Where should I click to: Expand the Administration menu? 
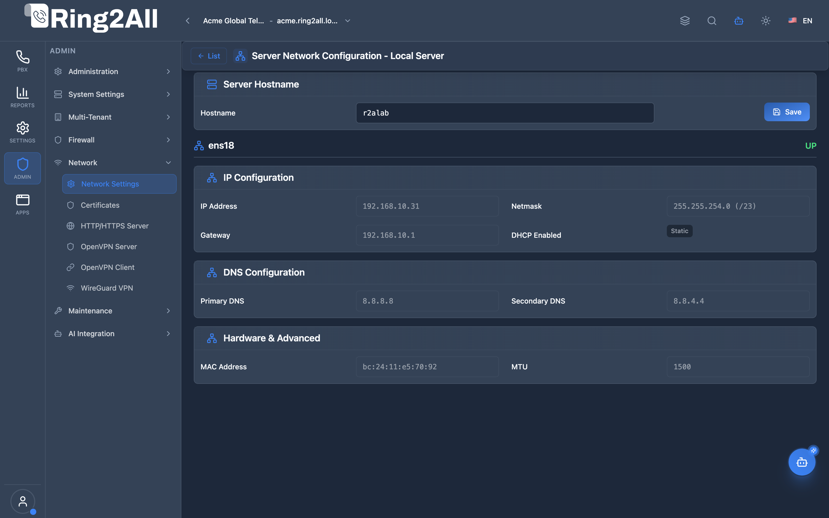pyautogui.click(x=113, y=71)
